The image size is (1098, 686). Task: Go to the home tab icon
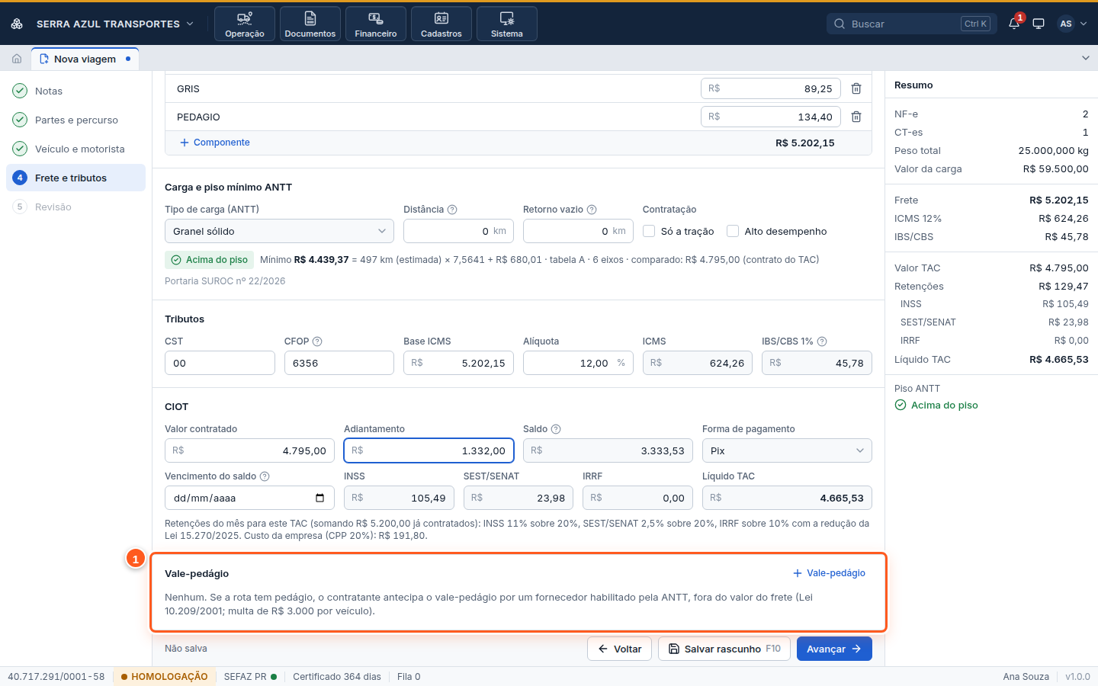pos(17,59)
